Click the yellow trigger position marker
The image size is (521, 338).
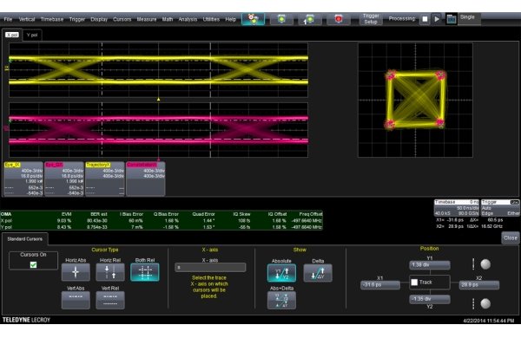tap(159, 99)
